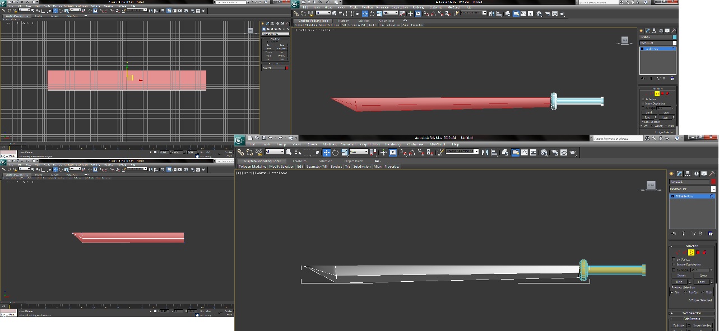The width and height of the screenshot is (719, 331).
Task: Select Polygon sub-object mode icon
Action: pyautogui.click(x=697, y=252)
